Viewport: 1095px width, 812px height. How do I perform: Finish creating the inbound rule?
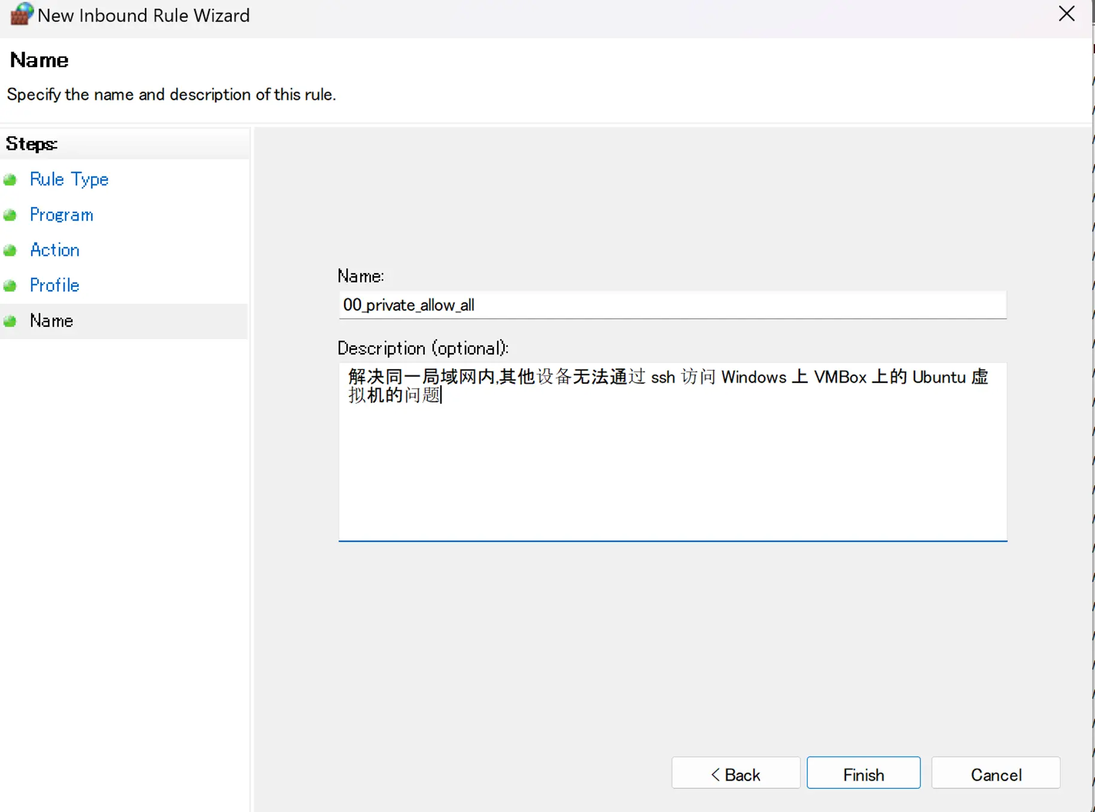863,773
